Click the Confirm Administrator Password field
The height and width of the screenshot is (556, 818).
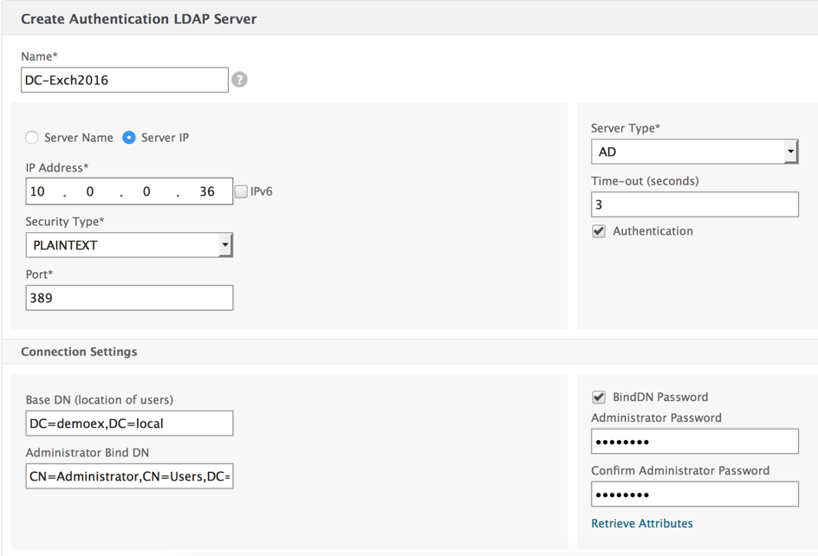click(x=694, y=495)
